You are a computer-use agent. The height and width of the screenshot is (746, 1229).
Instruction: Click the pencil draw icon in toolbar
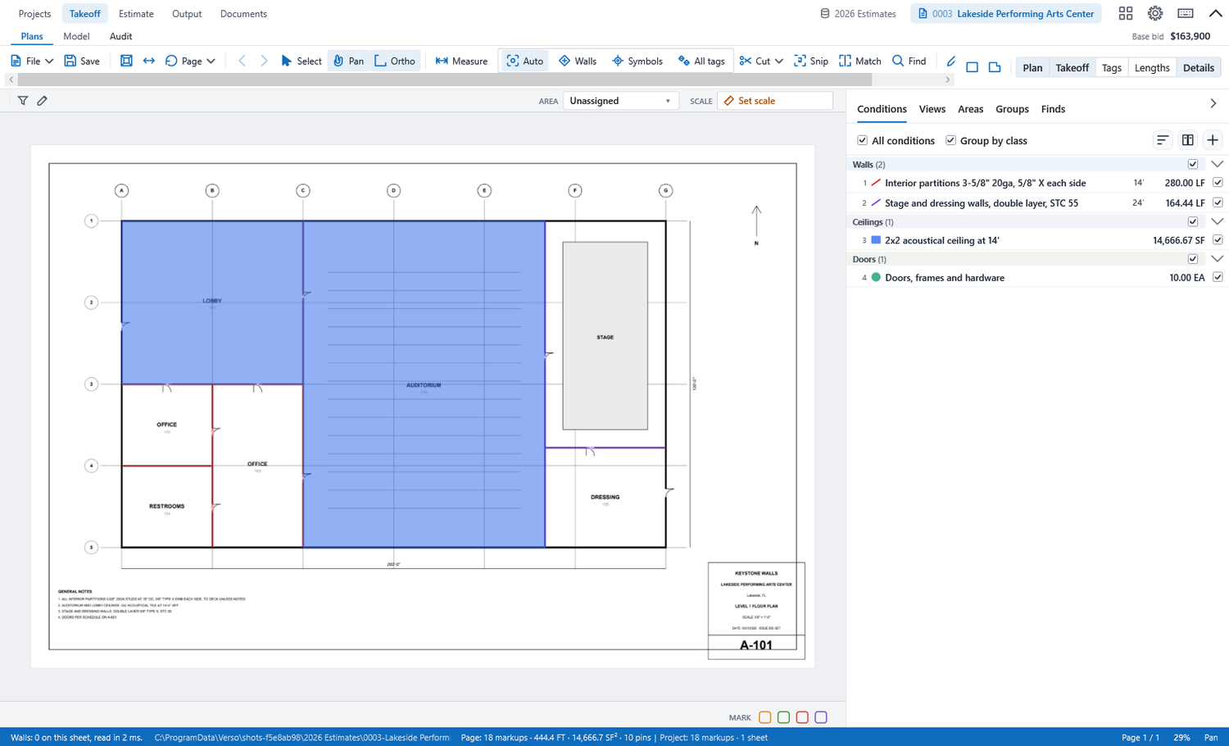click(951, 61)
